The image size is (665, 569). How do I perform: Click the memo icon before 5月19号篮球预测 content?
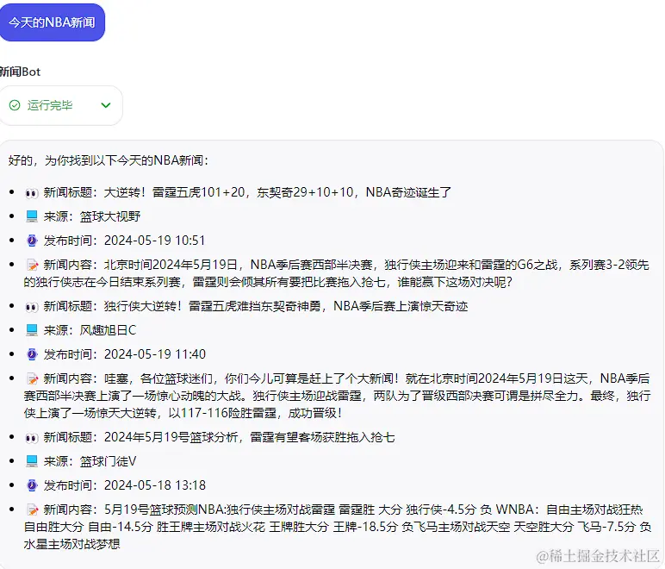coord(32,510)
